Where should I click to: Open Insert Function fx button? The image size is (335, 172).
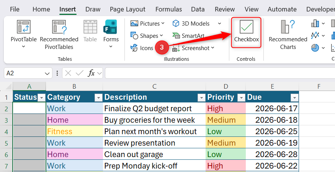(91, 73)
